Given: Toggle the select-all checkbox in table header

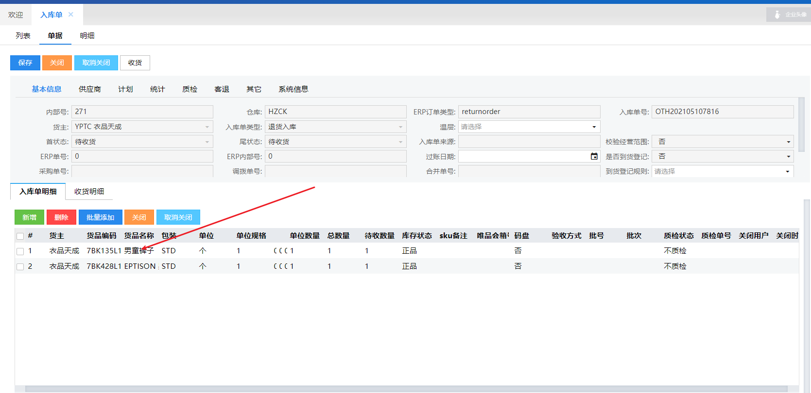Looking at the screenshot, I should click(x=20, y=236).
